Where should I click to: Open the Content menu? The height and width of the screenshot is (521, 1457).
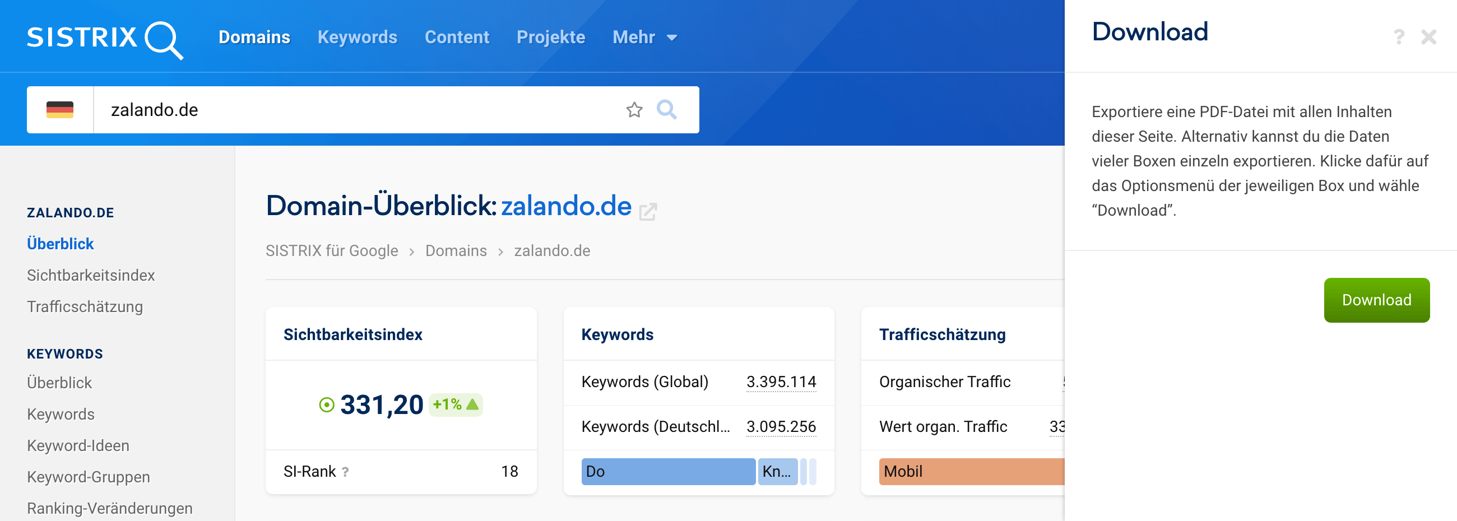coord(457,38)
